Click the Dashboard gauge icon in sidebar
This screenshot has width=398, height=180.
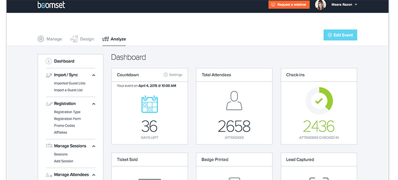49,61
